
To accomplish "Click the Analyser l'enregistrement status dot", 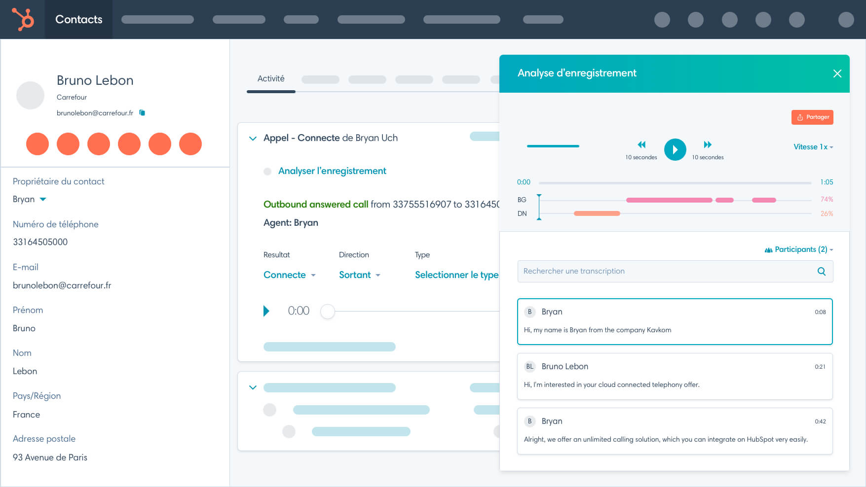I will point(267,172).
